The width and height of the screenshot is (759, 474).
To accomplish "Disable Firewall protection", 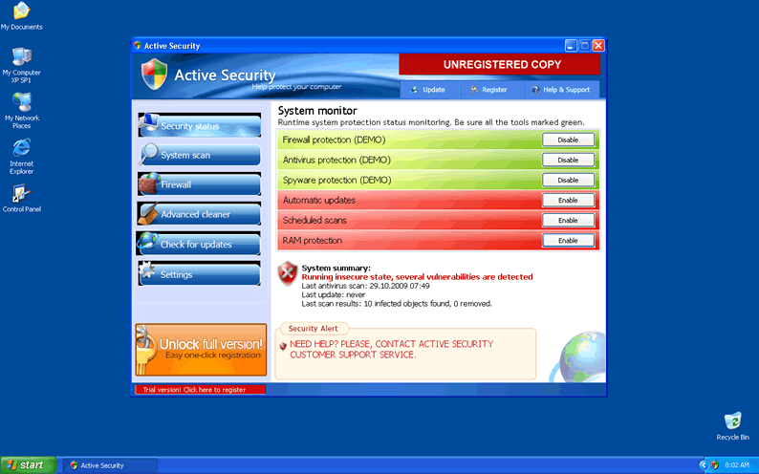I will point(568,140).
